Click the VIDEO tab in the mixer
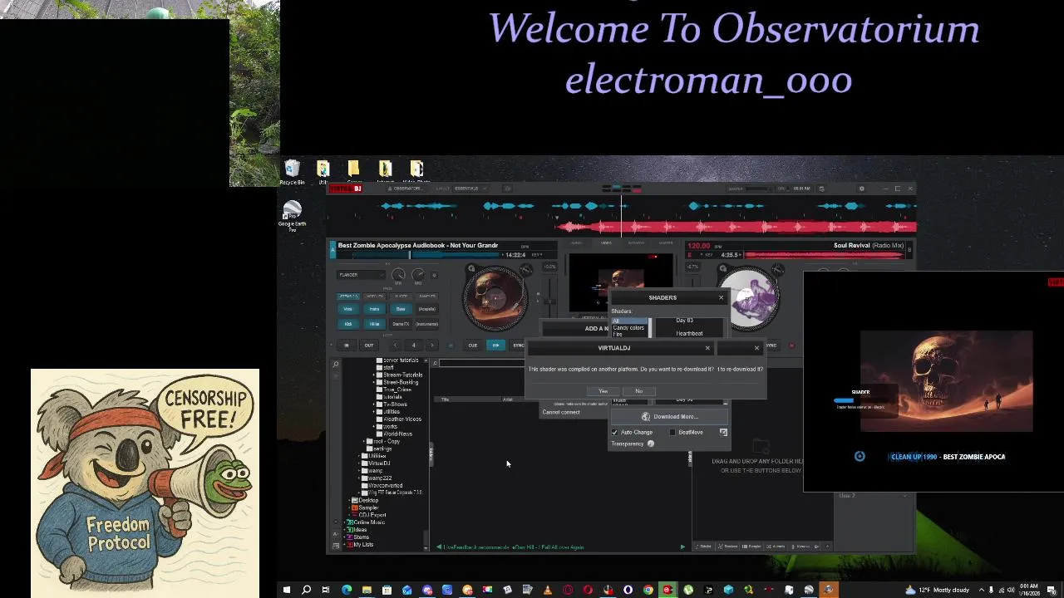 point(606,243)
